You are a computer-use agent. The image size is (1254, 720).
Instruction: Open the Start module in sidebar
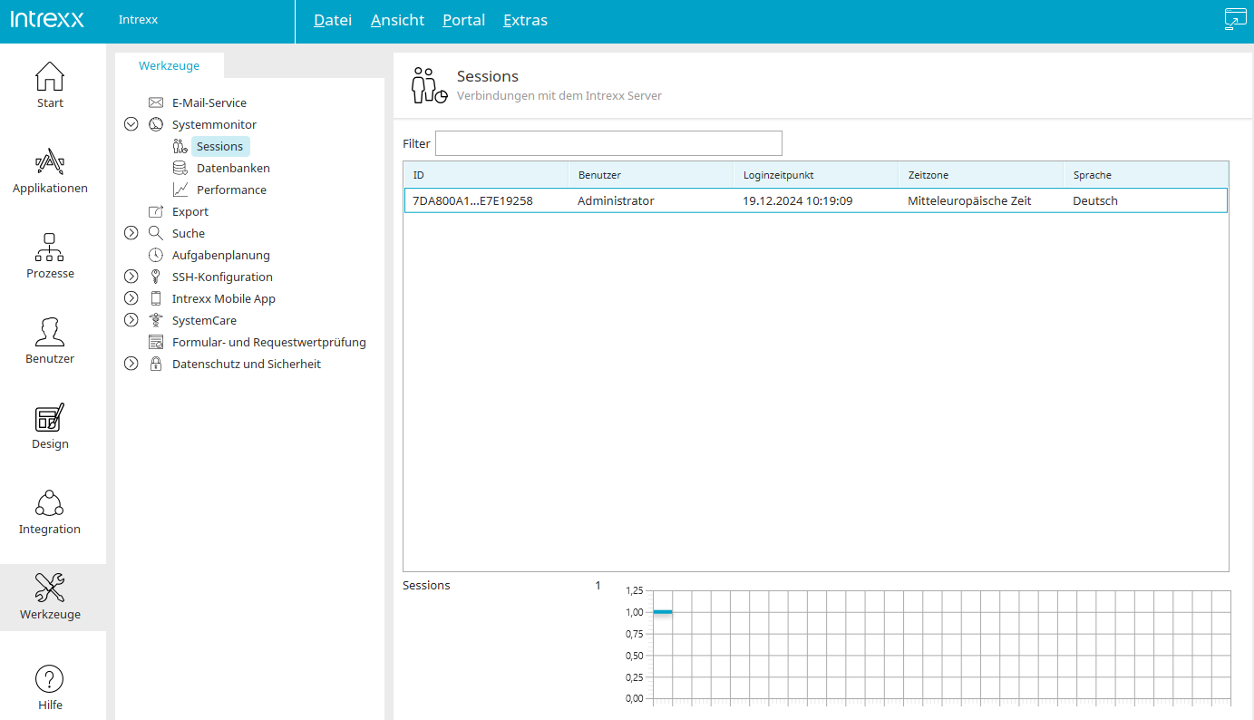50,84
